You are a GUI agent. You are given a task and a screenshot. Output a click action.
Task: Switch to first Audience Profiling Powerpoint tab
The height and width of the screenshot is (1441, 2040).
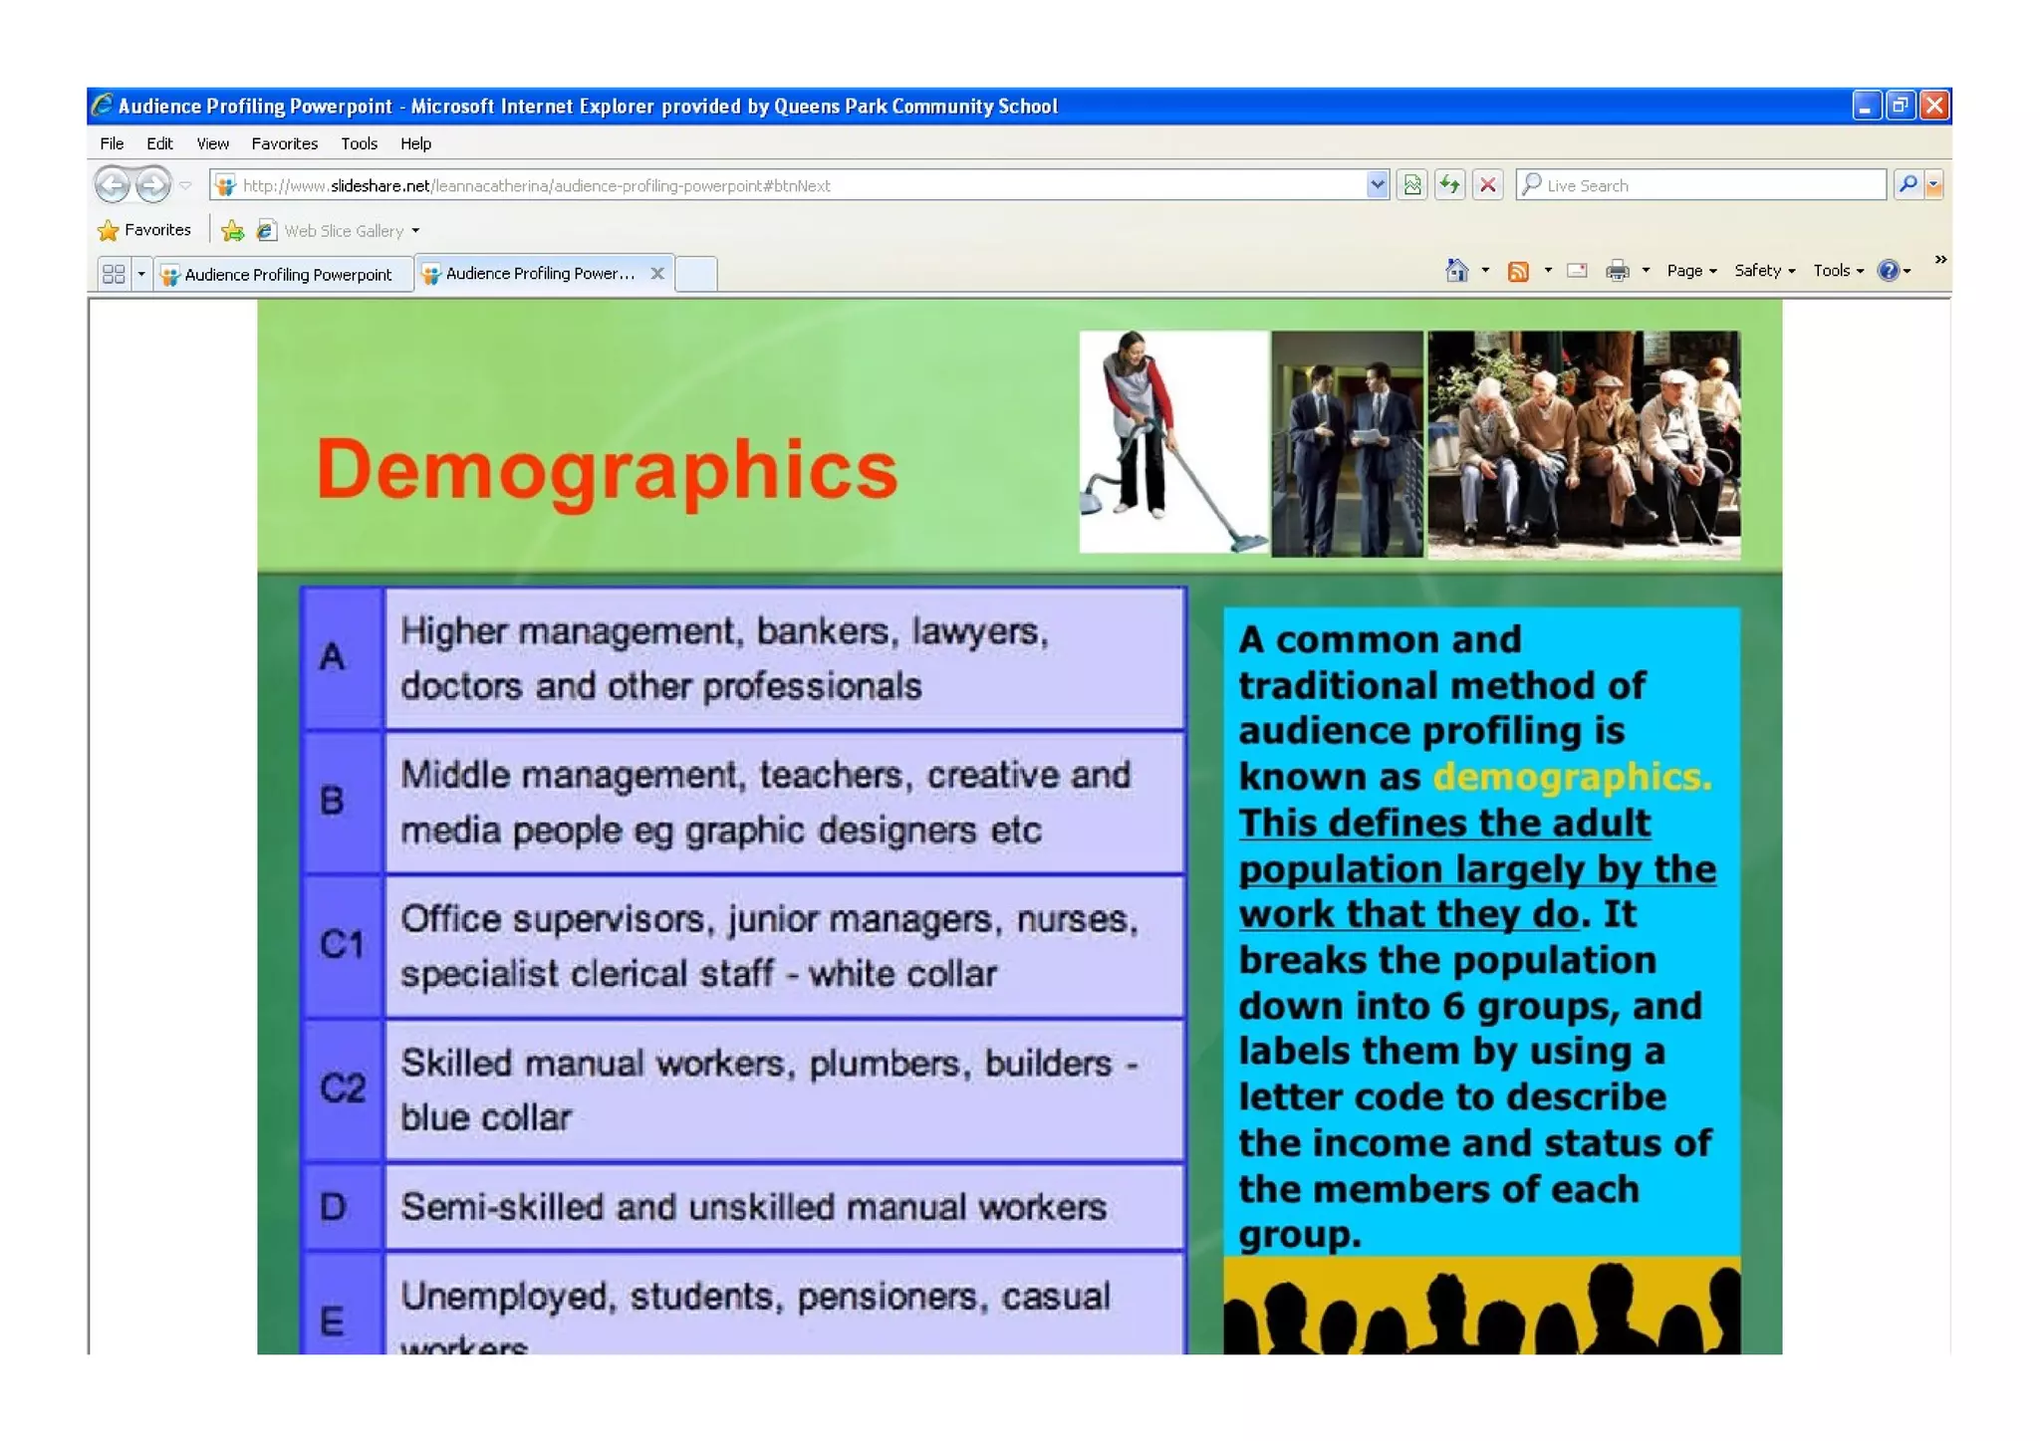[286, 275]
